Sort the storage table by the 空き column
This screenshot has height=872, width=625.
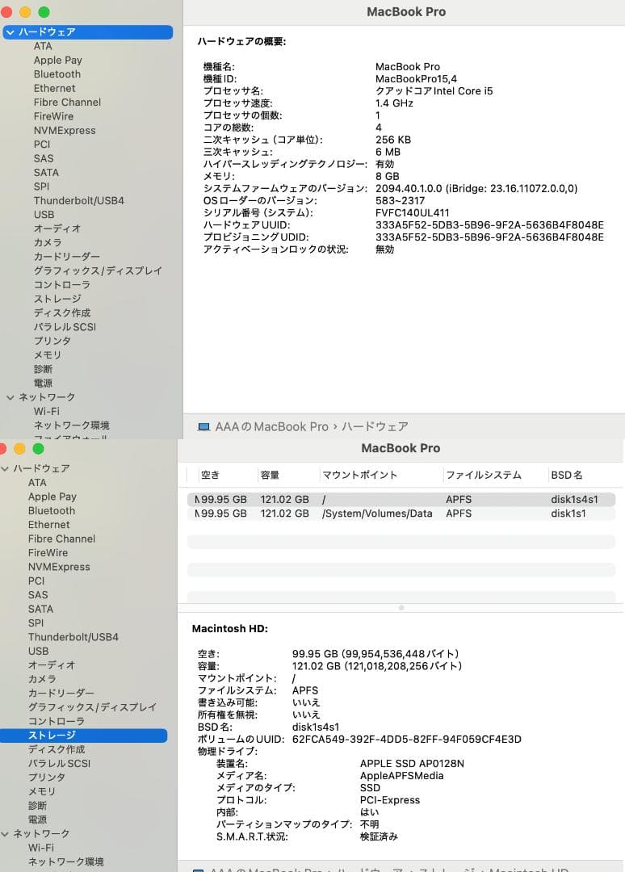point(210,475)
